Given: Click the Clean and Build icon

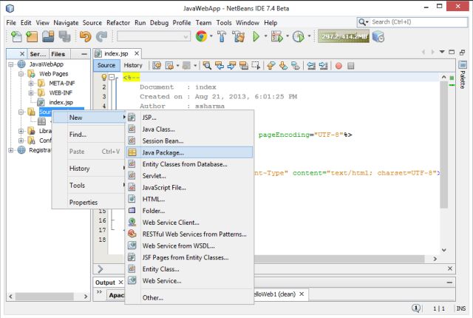Looking at the screenshot, I should pos(239,36).
